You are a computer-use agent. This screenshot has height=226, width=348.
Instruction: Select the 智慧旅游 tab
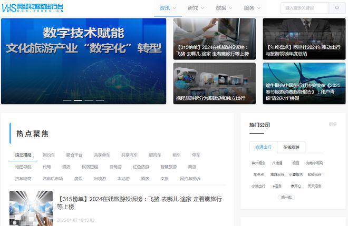coord(168,167)
